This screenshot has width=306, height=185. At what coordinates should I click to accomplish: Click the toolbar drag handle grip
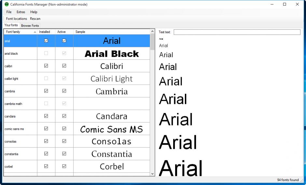[4, 19]
